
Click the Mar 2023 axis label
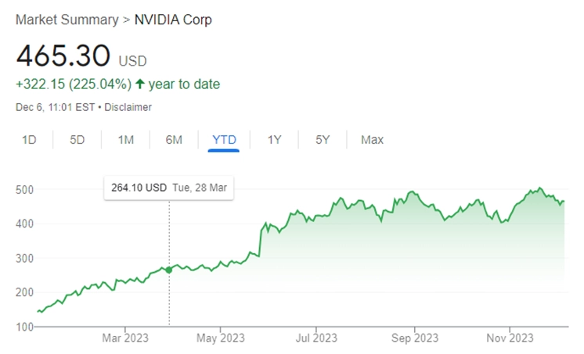tap(125, 338)
